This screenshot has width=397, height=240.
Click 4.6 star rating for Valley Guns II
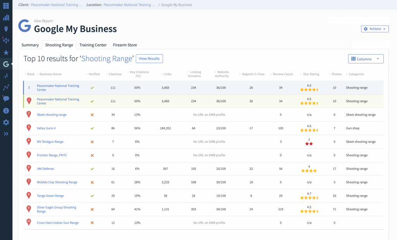point(309,128)
